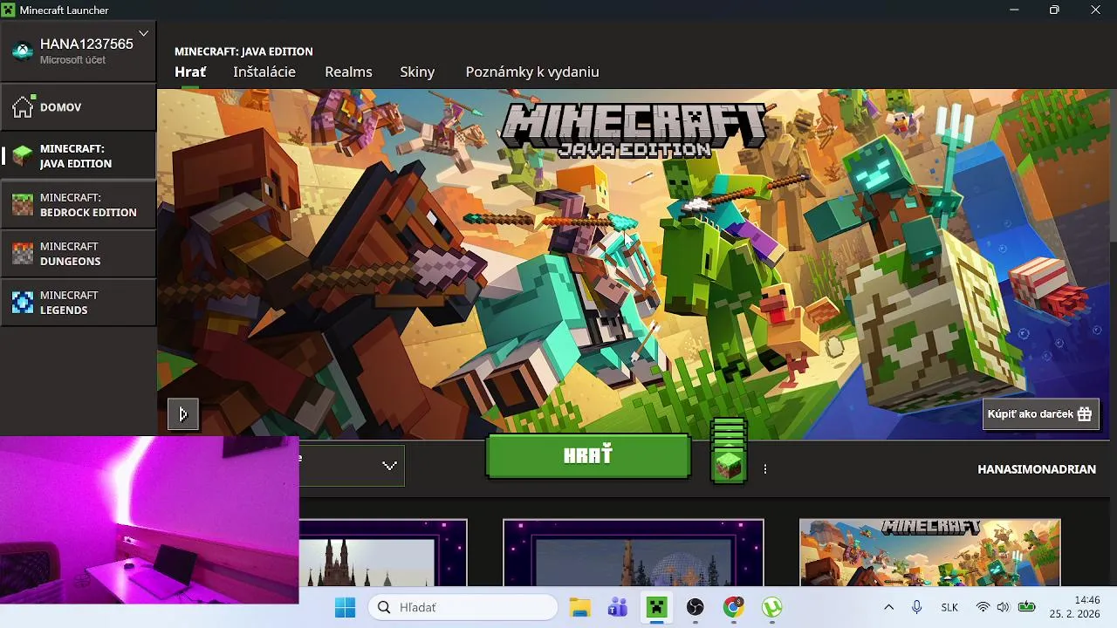Open uTorrent from taskbar

[772, 607]
